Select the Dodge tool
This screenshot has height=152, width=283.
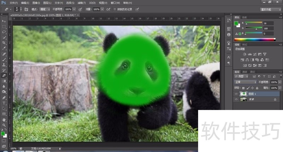4,92
